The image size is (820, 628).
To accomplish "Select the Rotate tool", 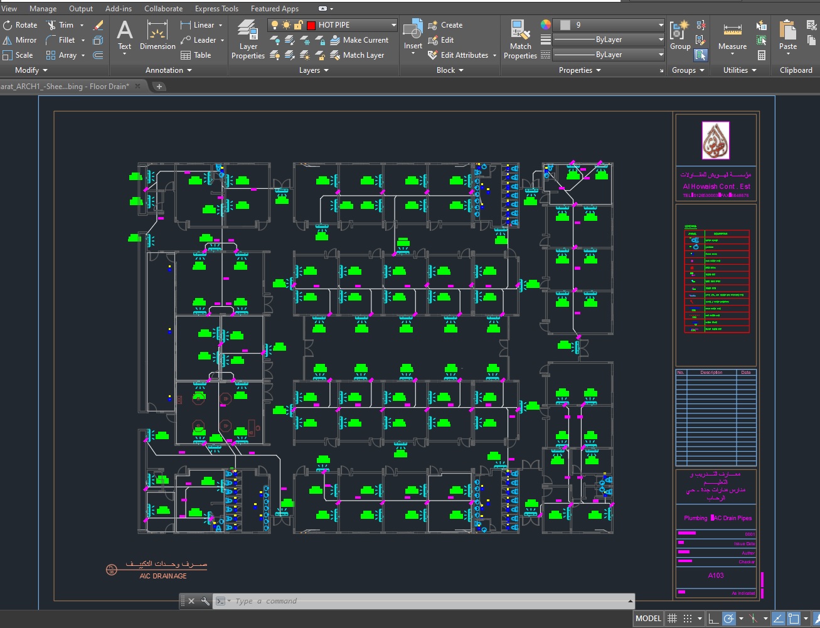I will tap(20, 25).
